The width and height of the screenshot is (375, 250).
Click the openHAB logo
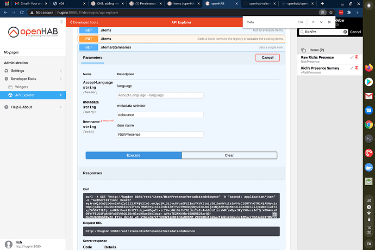(33, 32)
